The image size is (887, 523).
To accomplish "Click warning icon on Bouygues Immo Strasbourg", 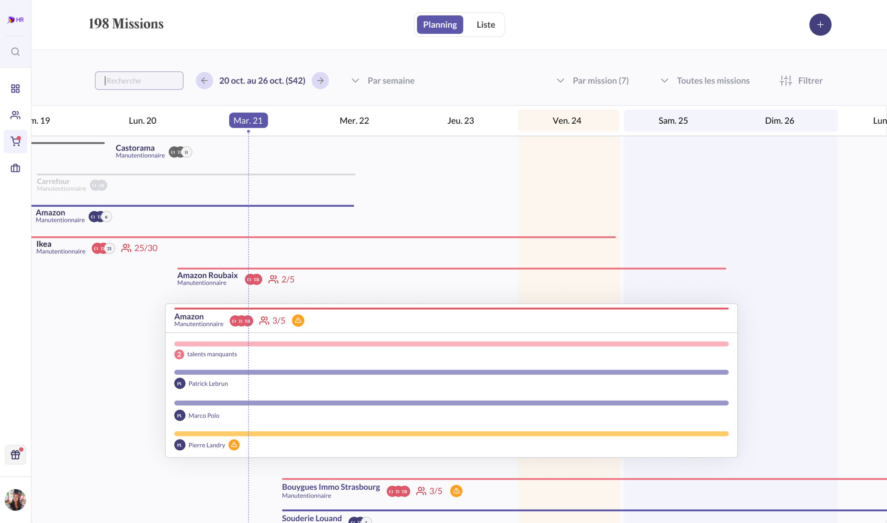I will click(x=456, y=491).
